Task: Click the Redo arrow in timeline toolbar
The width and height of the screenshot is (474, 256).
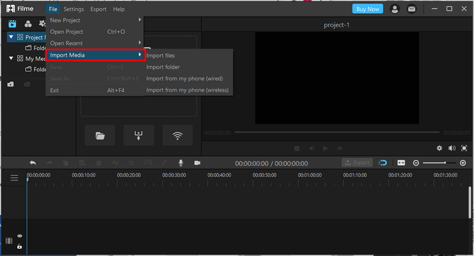Action: (49, 163)
